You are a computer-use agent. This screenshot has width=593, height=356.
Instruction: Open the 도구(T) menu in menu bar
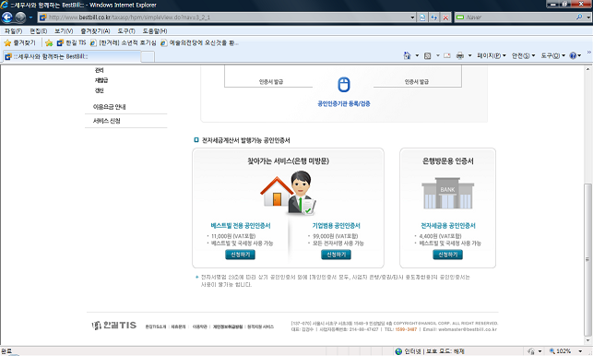pos(126,31)
